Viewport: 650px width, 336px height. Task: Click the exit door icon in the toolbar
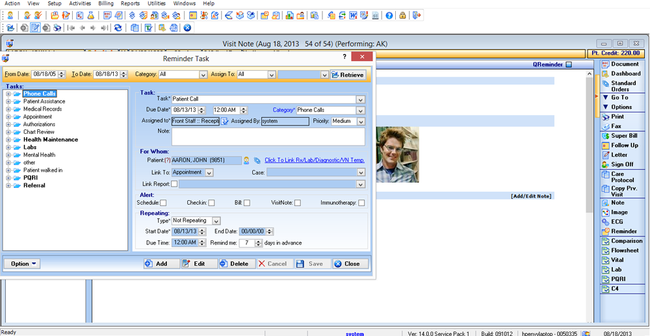tap(417, 16)
